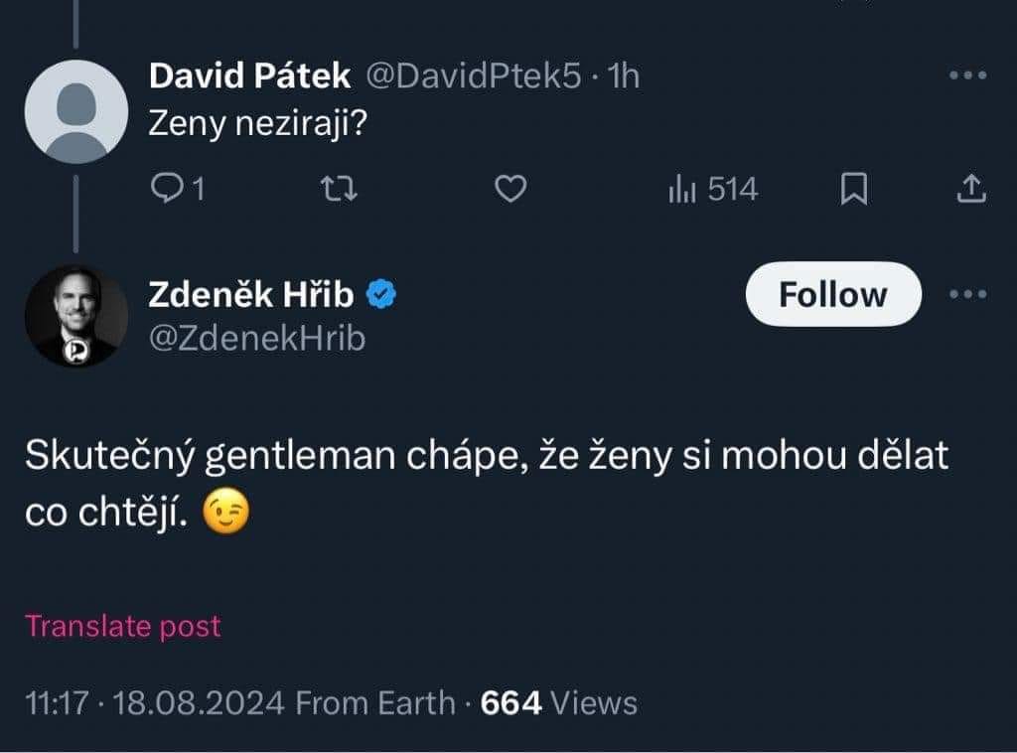The image size is (1017, 753).
Task: Reply to David Pátek's post
Action: tap(176, 188)
